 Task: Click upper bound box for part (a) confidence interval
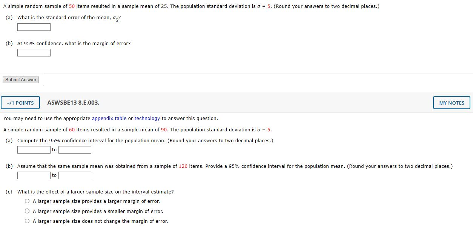[x=75, y=149]
